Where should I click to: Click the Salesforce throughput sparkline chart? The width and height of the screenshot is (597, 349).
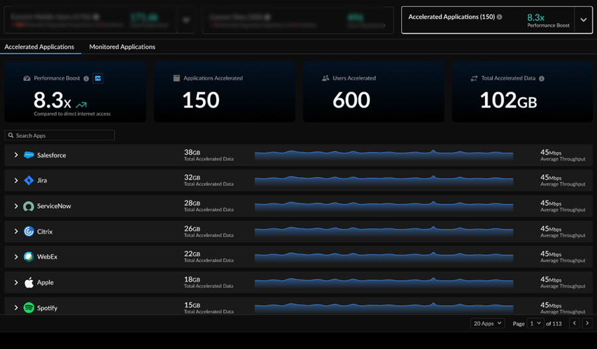pyautogui.click(x=384, y=155)
